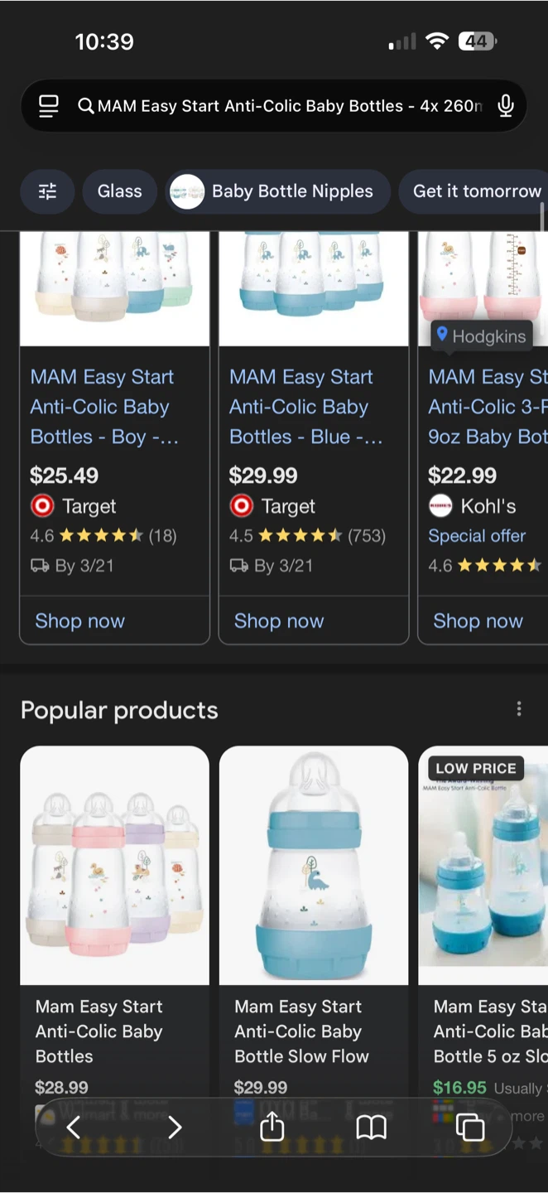548x1193 pixels.
Task: Tap Shop now for the $25.49 bottles
Action: click(80, 621)
